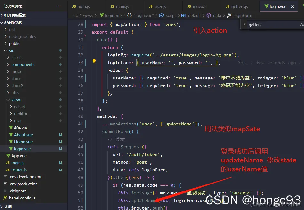Click the Aa match-case icon in find widget

302,24
